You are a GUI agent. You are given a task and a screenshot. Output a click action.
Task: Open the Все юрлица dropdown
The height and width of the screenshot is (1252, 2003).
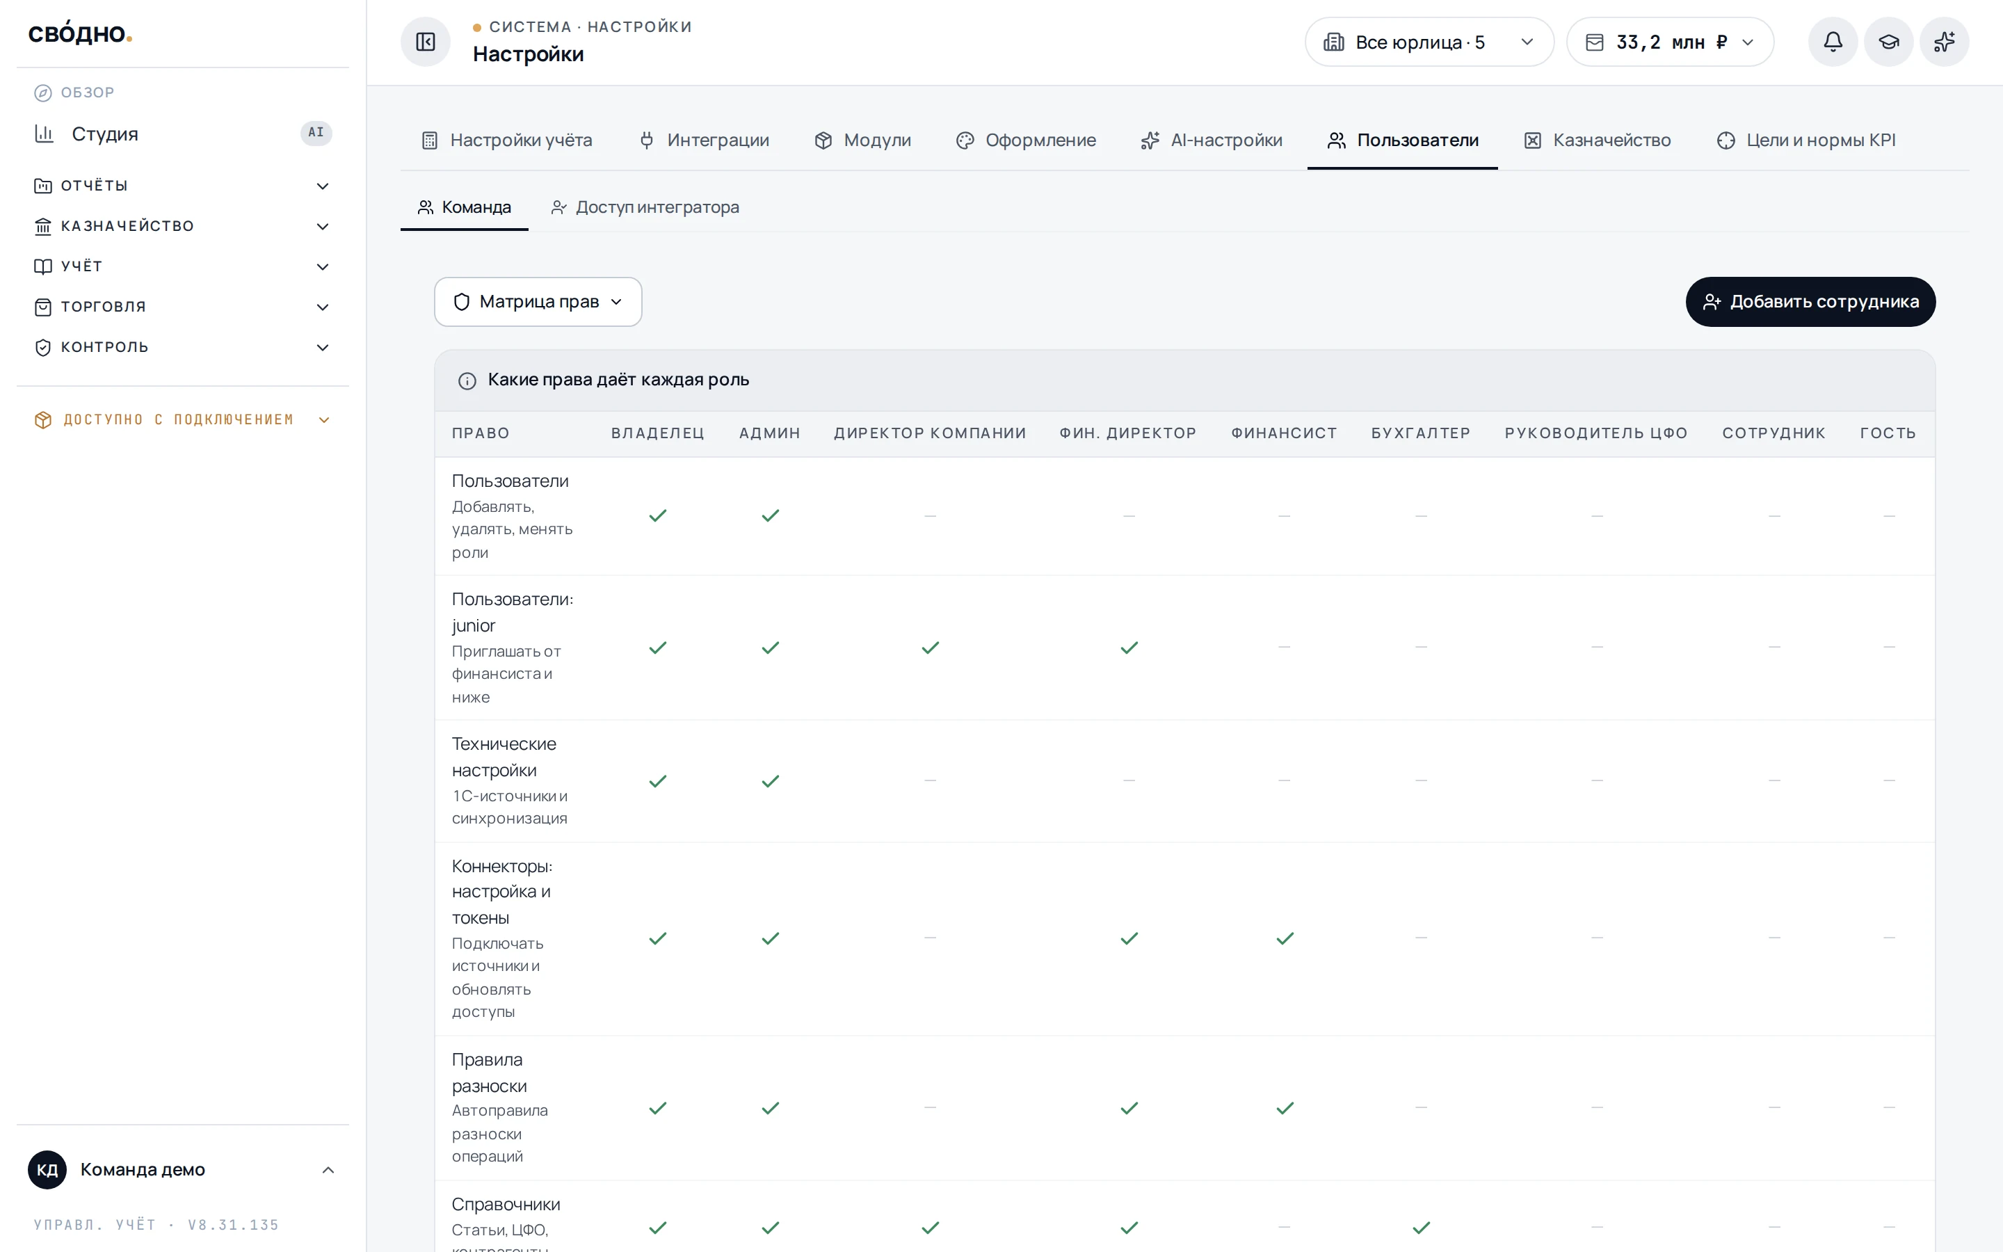point(1429,42)
